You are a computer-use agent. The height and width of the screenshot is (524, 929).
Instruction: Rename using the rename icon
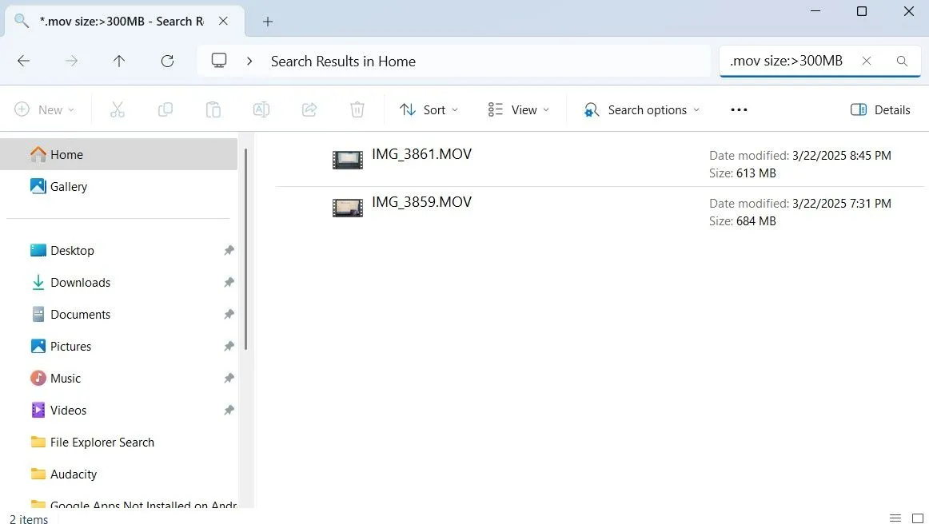[261, 109]
